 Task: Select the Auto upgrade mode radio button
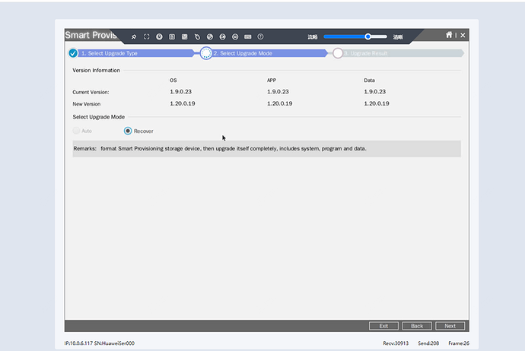(76, 131)
